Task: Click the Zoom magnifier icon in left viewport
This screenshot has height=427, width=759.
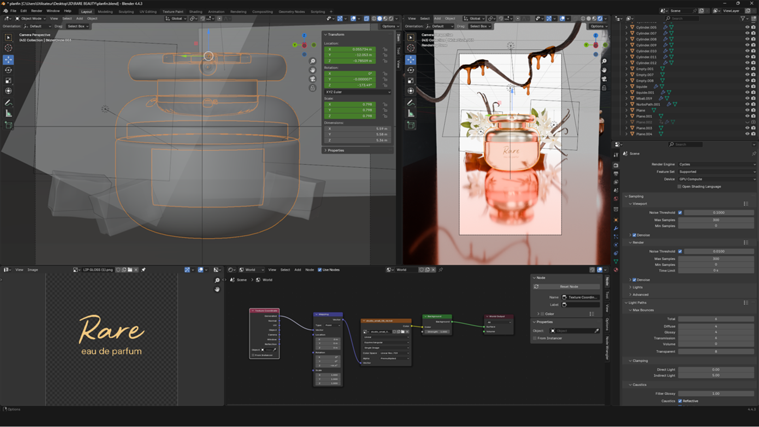Action: pos(312,61)
